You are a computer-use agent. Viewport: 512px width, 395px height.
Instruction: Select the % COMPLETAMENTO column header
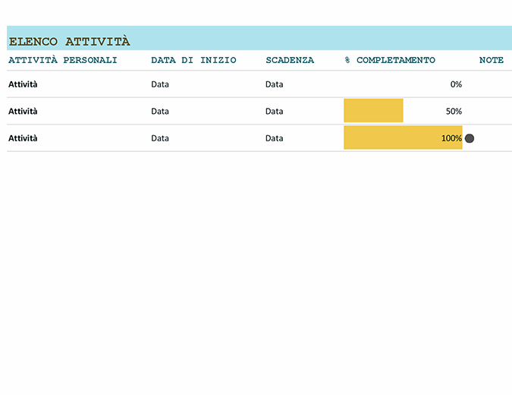(390, 60)
